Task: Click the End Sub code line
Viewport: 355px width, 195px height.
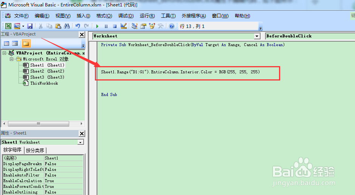Action: click(x=109, y=94)
